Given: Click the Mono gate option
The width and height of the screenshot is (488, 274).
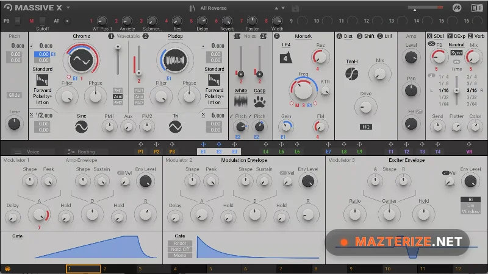Looking at the screenshot, I should 180,255.
